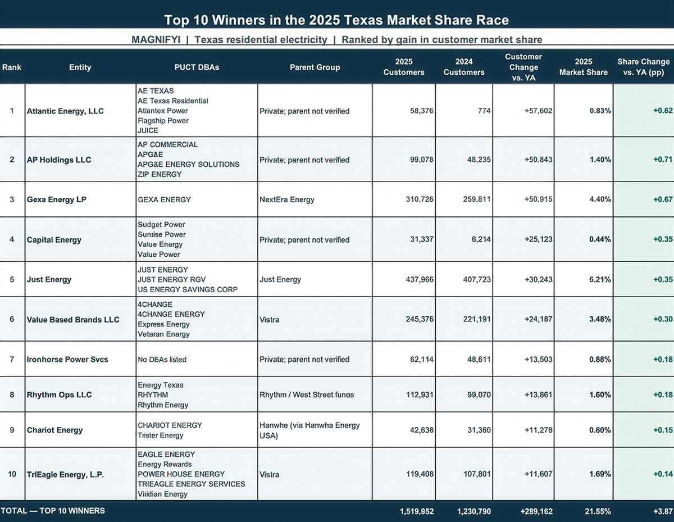Click the share change value +0.62
Screen dimensions: 674x522
[x=663, y=111]
